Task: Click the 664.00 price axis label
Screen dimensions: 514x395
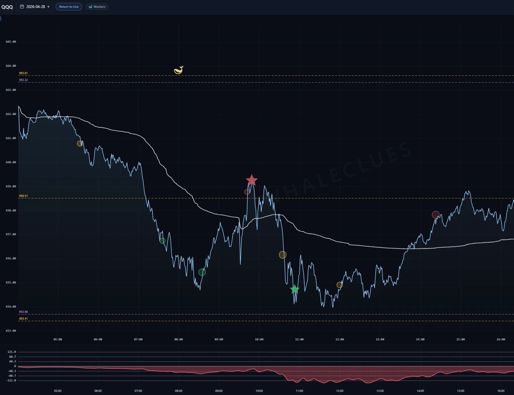Action: coord(11,66)
